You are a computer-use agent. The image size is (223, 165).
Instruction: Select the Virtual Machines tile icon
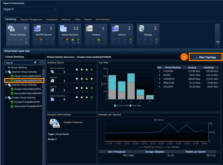63,29
